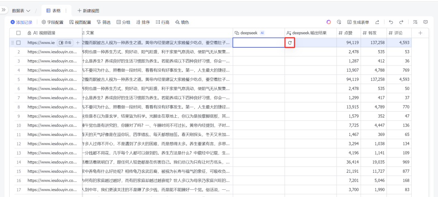
Task: Click the 点赞 column header
Action: click(349, 33)
